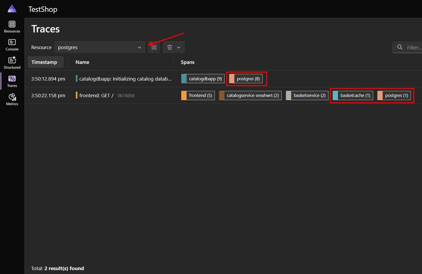Click the 3:50:12.894 pm timestamp

(48, 79)
